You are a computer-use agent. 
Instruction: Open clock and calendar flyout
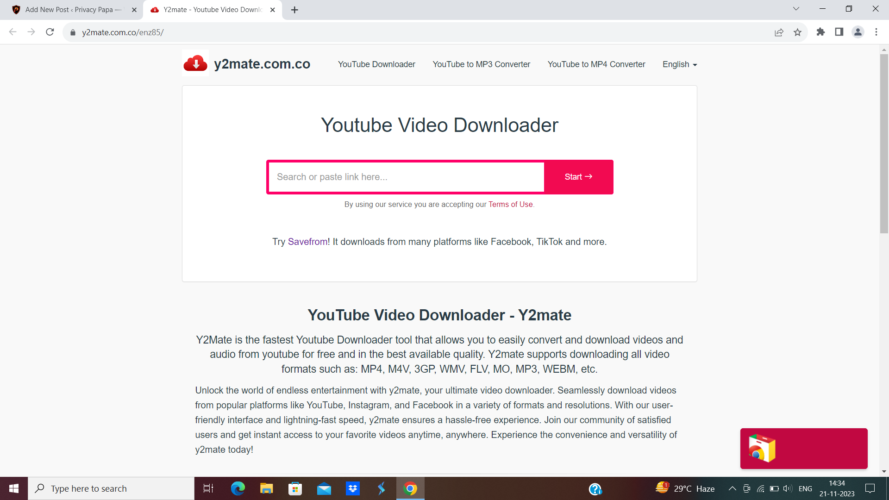(837, 488)
